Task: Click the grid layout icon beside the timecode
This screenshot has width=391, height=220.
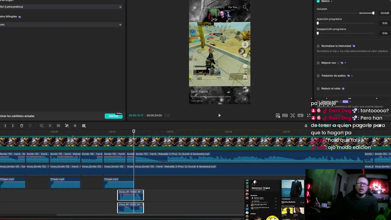Action: [x=167, y=115]
